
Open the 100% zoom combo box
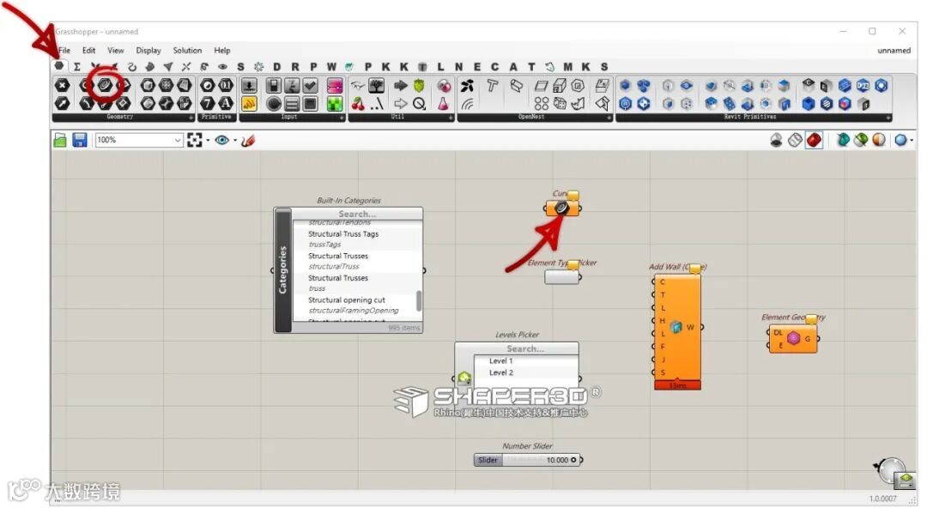139,140
